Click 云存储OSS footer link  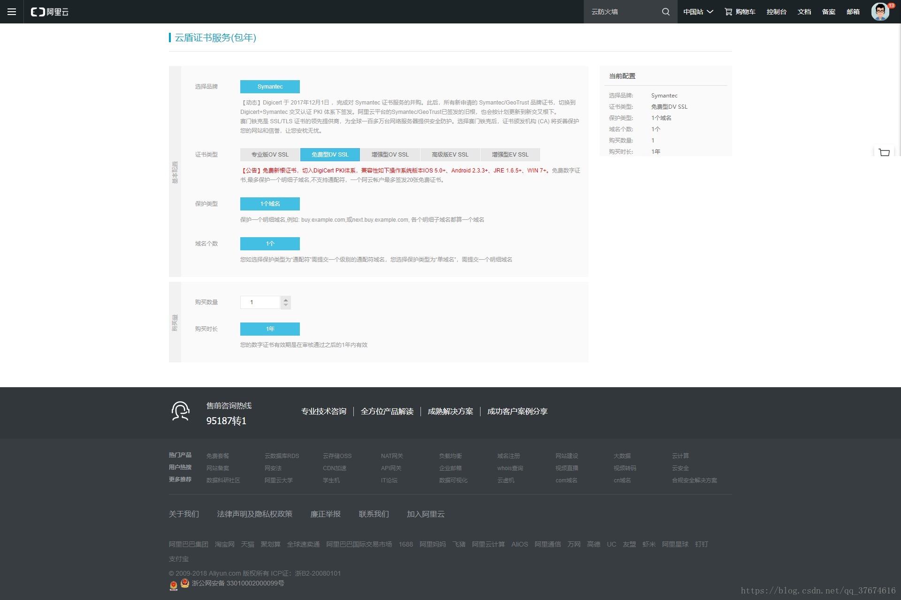[337, 456]
